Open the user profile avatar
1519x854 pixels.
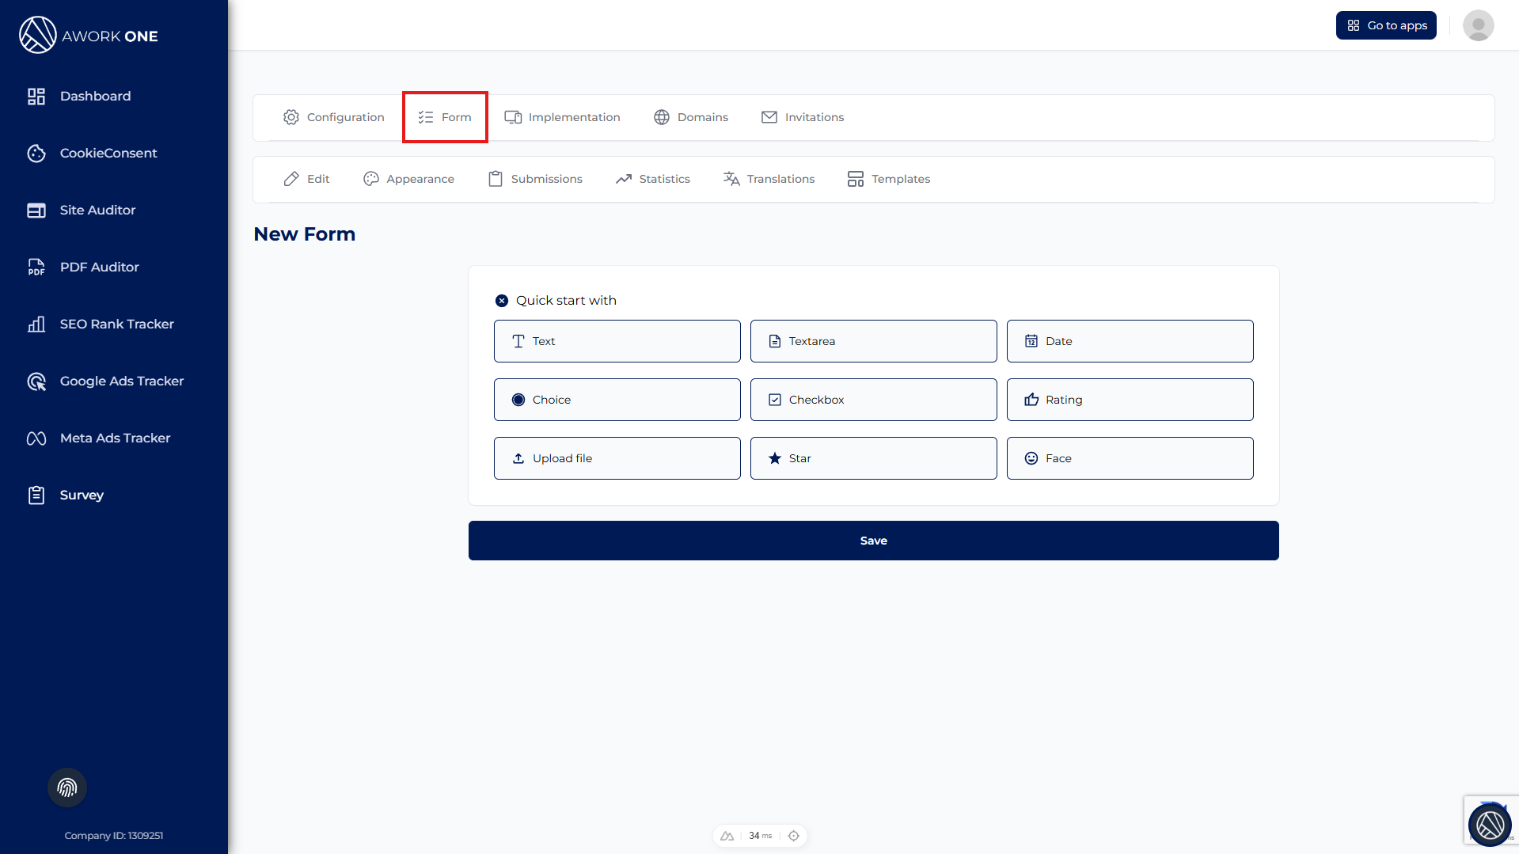(1478, 25)
